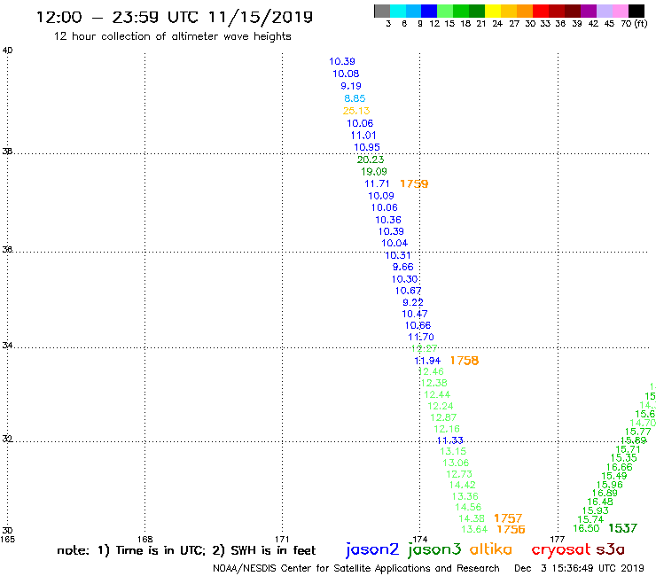The width and height of the screenshot is (656, 576).
Task: Click the wave height value 10.95
Action: (367, 147)
